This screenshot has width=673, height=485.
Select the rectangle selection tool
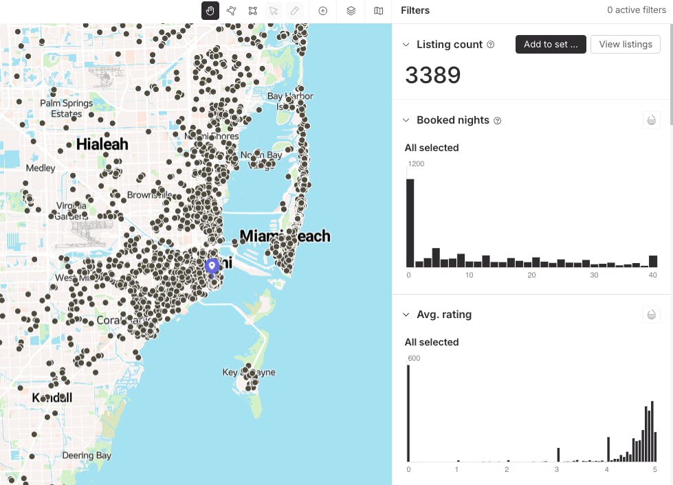click(253, 11)
